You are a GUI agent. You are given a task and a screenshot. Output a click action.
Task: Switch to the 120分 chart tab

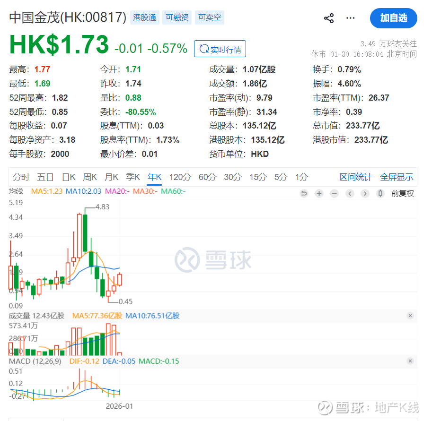tap(180, 177)
